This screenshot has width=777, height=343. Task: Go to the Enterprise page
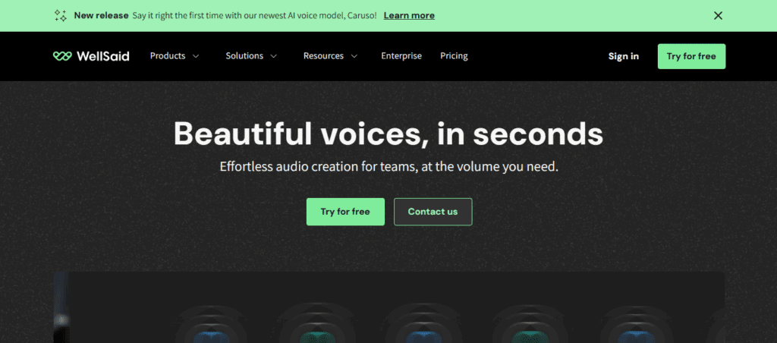point(401,56)
